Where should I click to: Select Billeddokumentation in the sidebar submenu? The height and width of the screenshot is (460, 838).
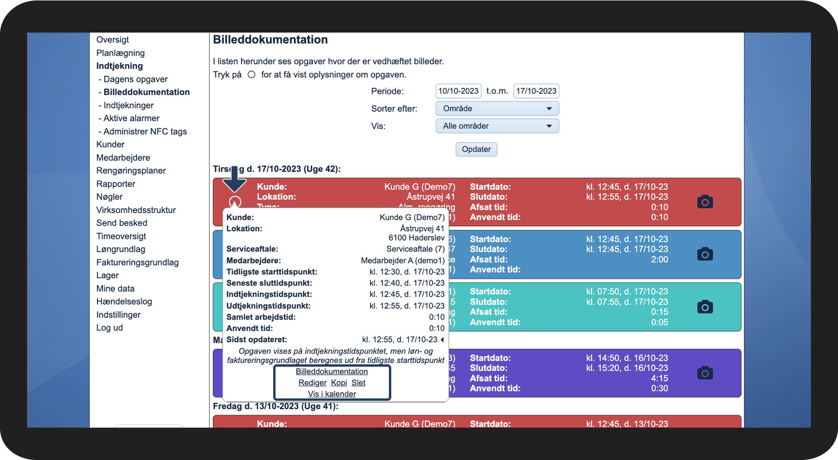coord(147,92)
